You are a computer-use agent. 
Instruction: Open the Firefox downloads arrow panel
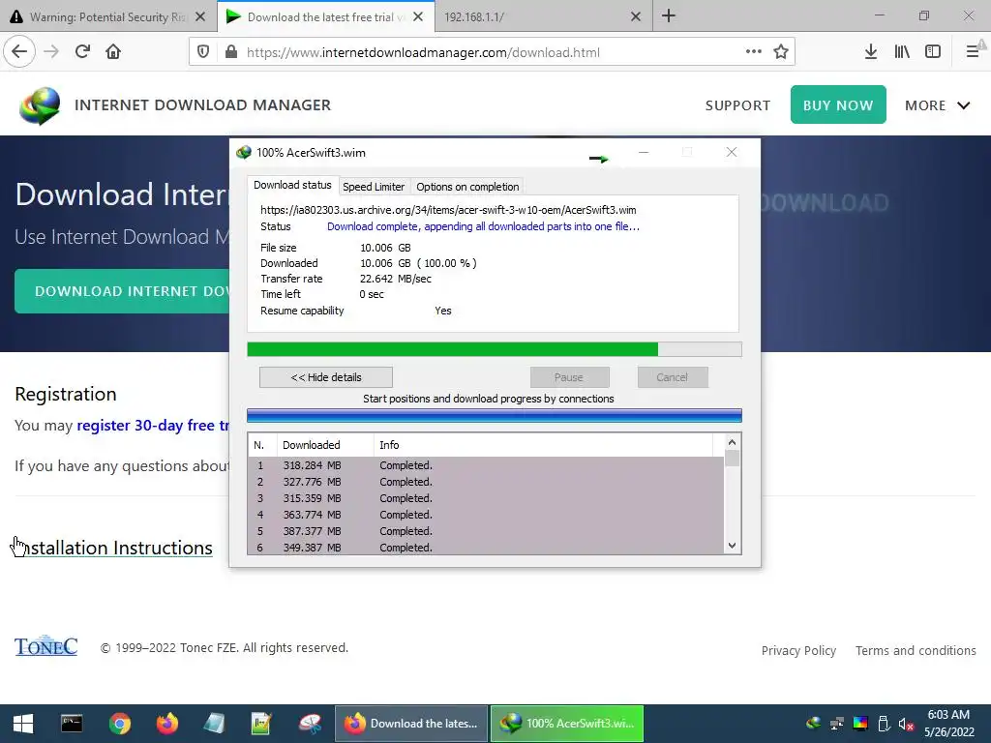[871, 52]
